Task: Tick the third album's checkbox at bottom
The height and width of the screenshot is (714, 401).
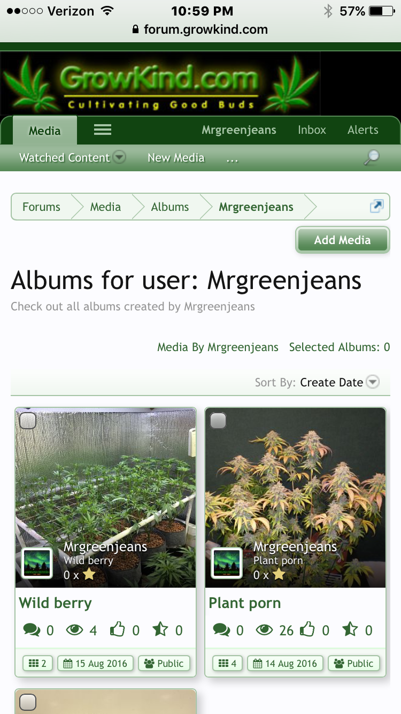Action: tap(28, 702)
